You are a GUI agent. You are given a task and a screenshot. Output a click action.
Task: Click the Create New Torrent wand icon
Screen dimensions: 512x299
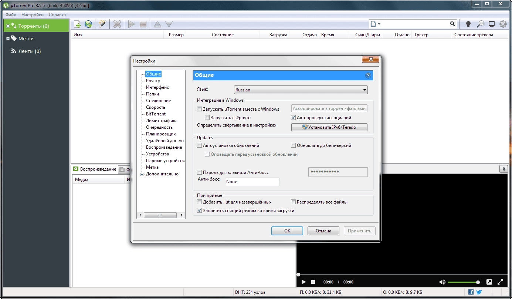102,24
